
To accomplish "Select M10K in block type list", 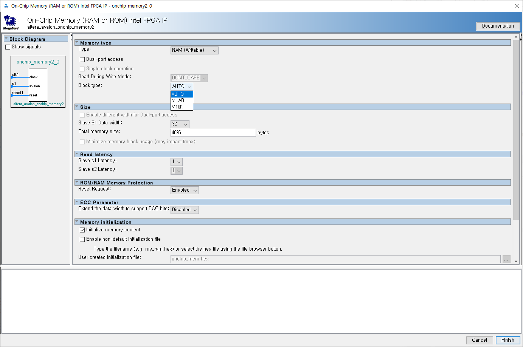I will (x=182, y=107).
